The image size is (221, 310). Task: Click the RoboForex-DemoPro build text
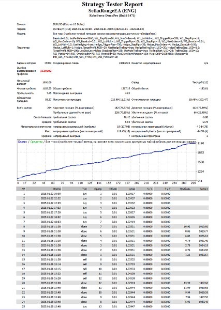point(112,16)
